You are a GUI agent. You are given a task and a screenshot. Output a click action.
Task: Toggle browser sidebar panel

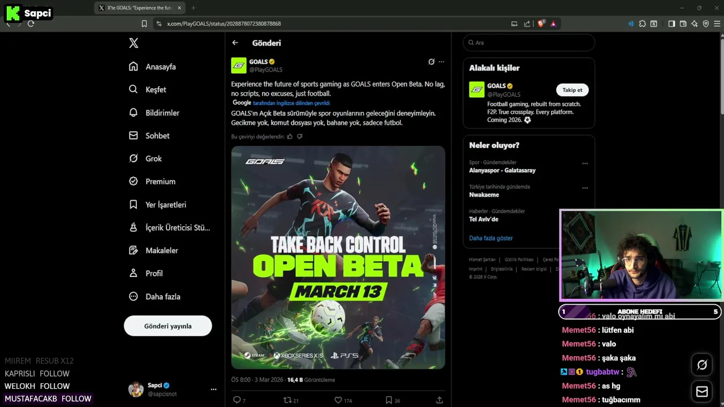671,24
